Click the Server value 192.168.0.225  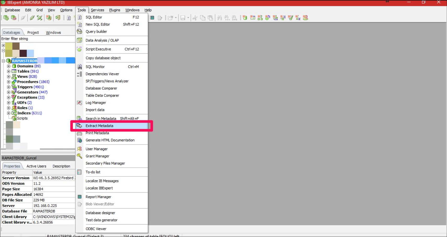(x=54, y=206)
